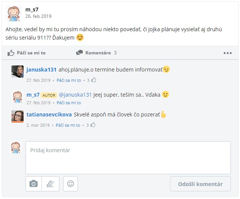Open the three-dot post options menu
Screen dimensions: 240x199
click(227, 53)
